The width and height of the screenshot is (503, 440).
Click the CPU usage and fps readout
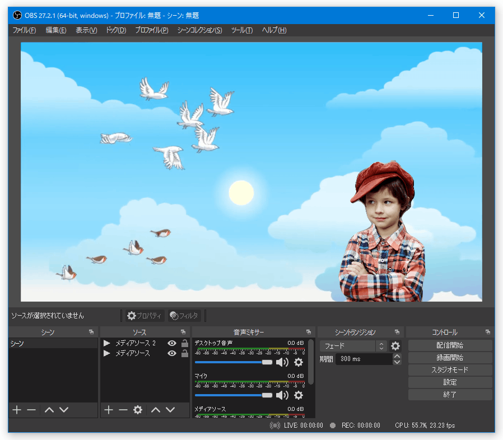point(425,425)
